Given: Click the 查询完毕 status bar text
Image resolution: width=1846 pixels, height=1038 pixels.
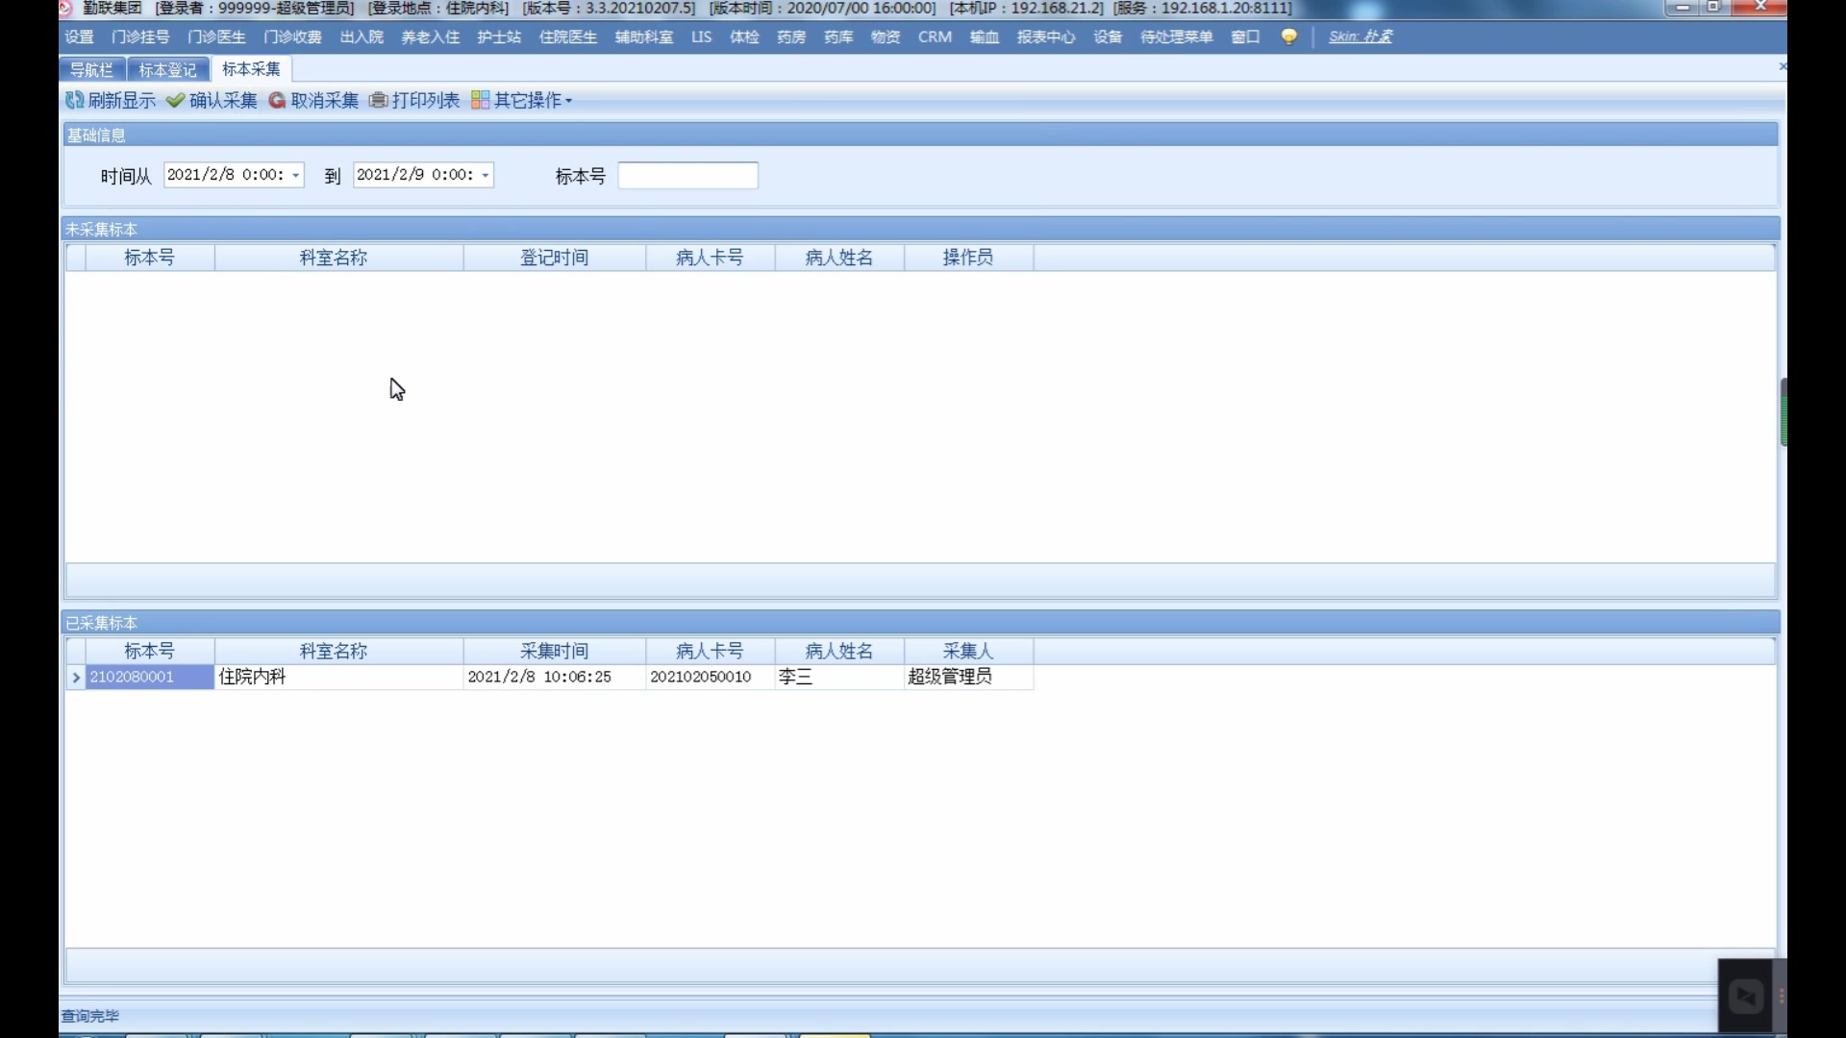Looking at the screenshot, I should coord(90,1016).
